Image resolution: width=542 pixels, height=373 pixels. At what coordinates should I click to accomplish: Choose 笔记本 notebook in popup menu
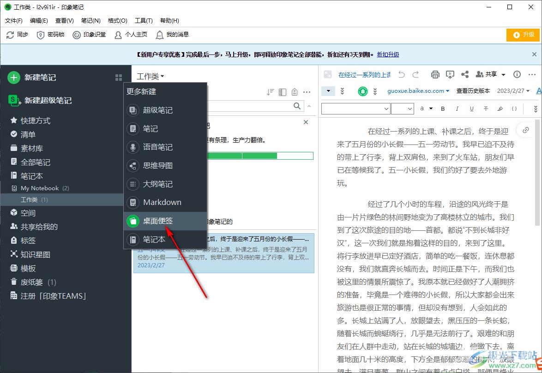pyautogui.click(x=165, y=239)
